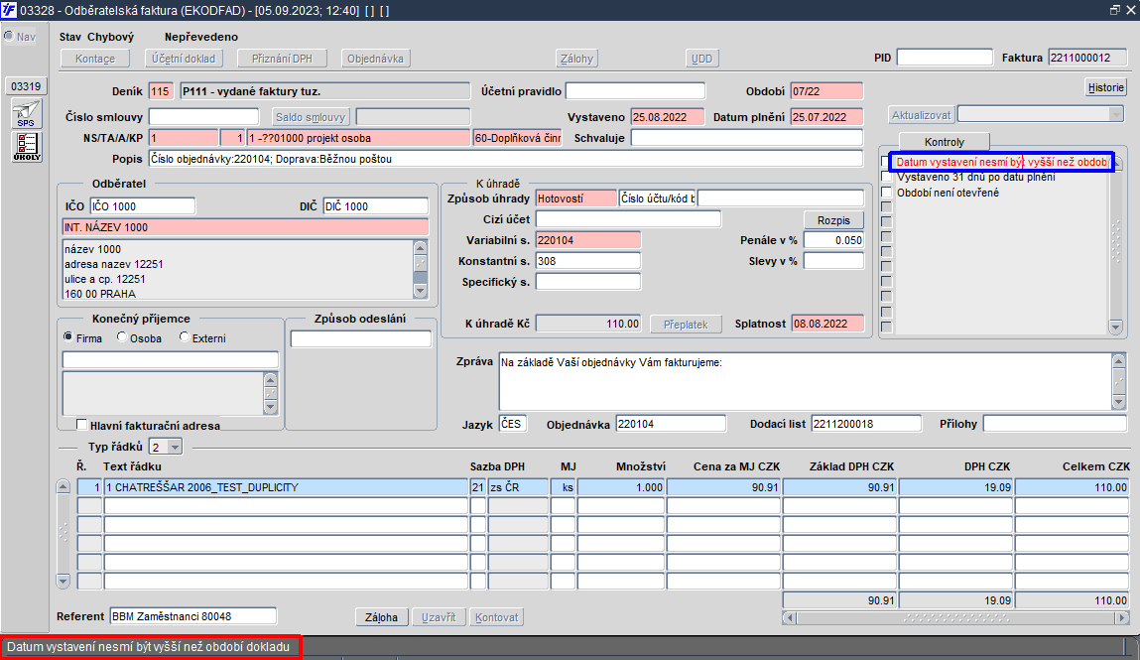Click the Saldo smlouvy button
This screenshot has height=660, width=1140.
click(x=311, y=116)
